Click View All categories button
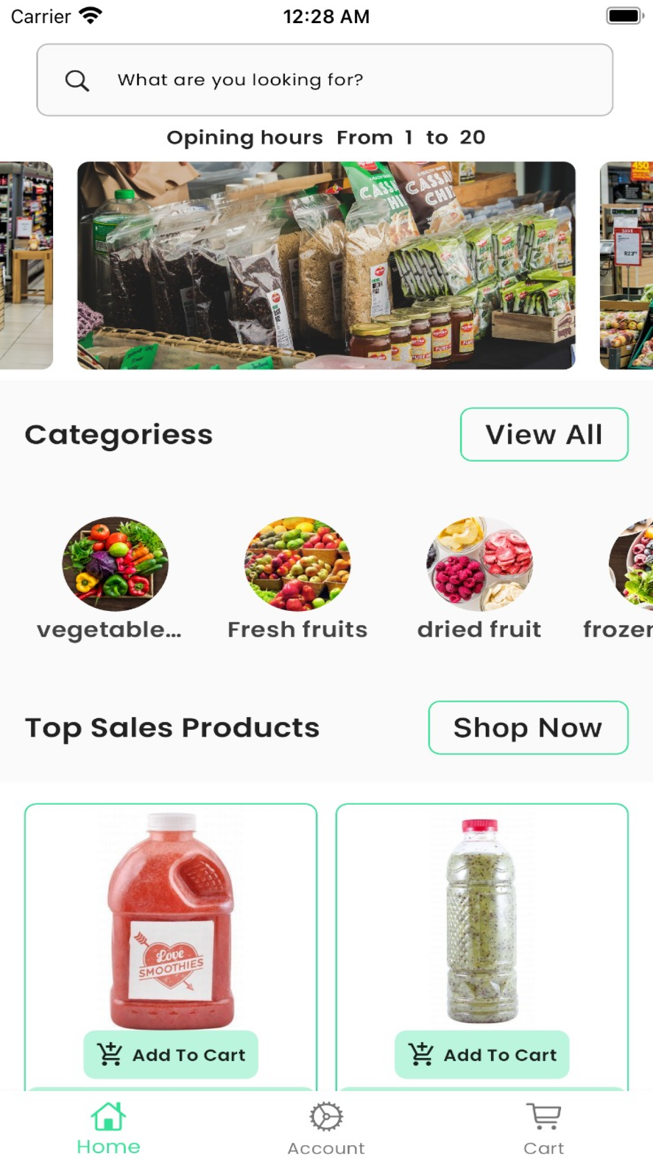Viewport: 653px width, 1161px height. [x=544, y=434]
